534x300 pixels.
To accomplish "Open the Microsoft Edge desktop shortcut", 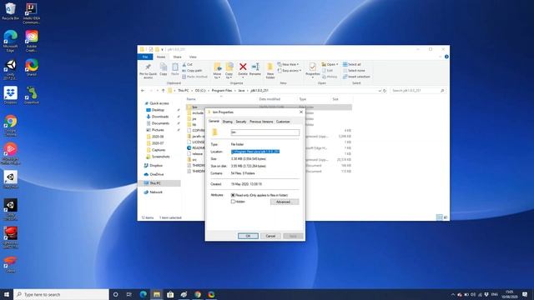I will [11, 41].
